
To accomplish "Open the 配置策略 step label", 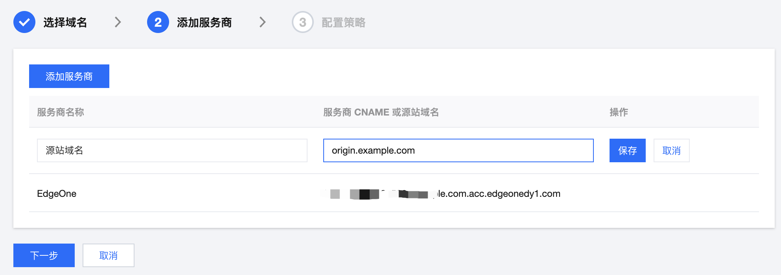I will click(x=344, y=22).
